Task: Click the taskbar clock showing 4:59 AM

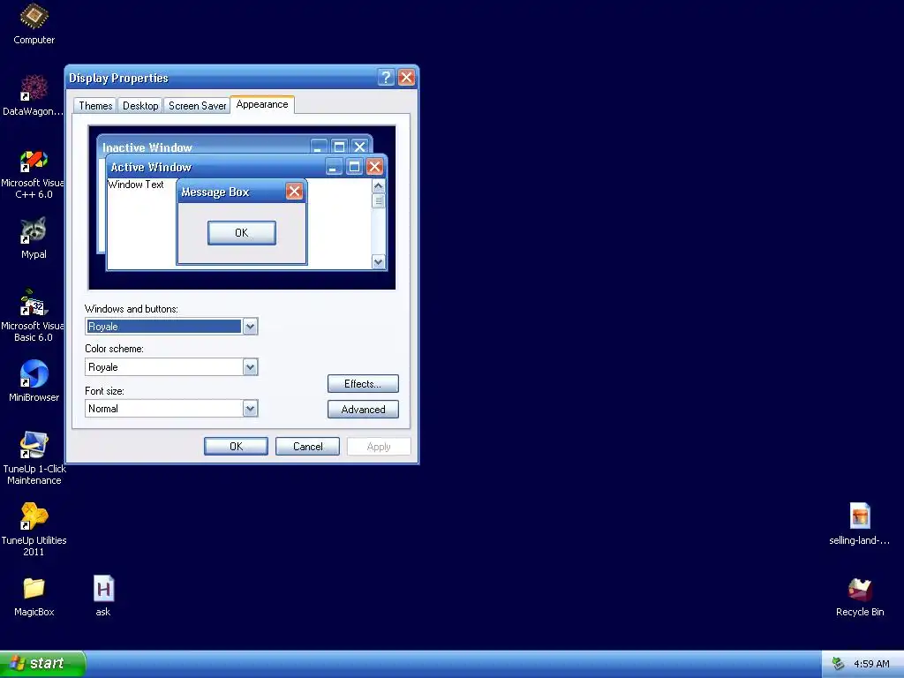Action: [x=871, y=664]
